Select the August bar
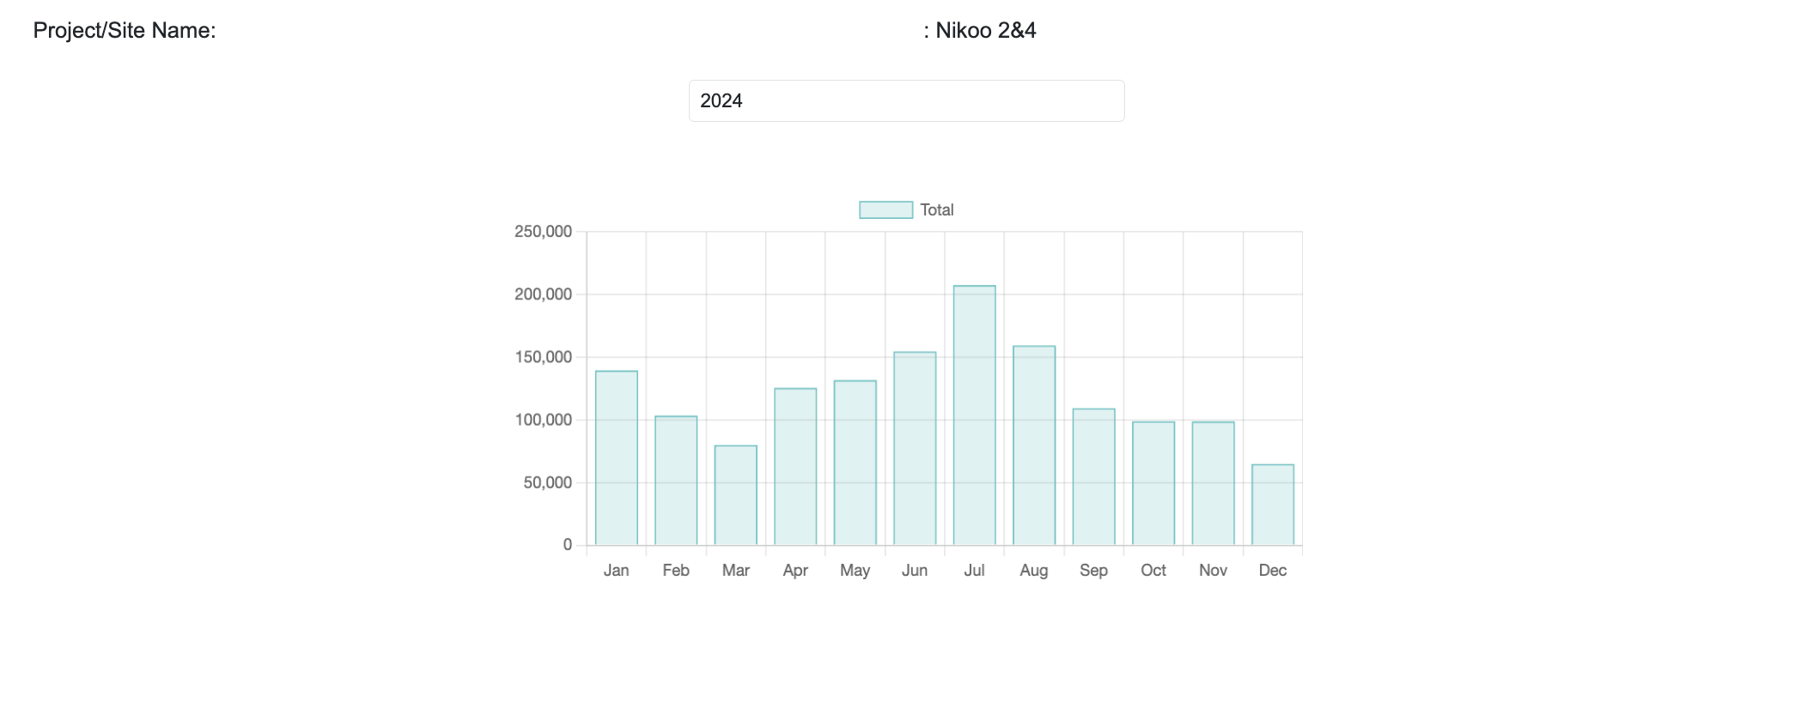Image resolution: width=1795 pixels, height=726 pixels. tap(1034, 445)
